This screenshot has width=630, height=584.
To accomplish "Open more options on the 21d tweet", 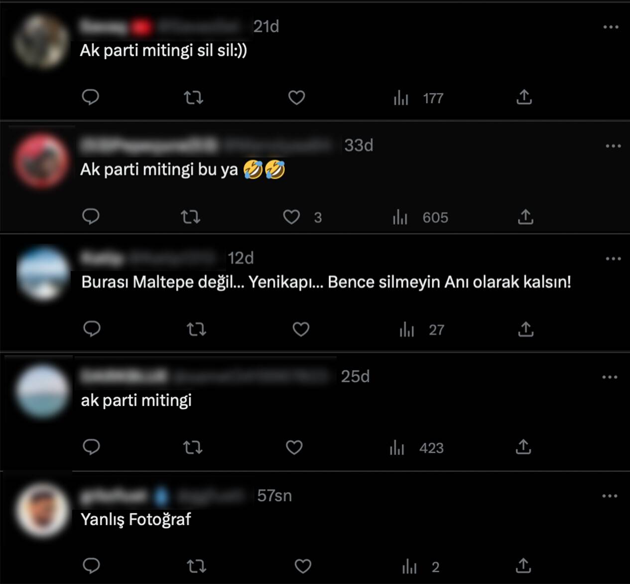I will click(611, 27).
